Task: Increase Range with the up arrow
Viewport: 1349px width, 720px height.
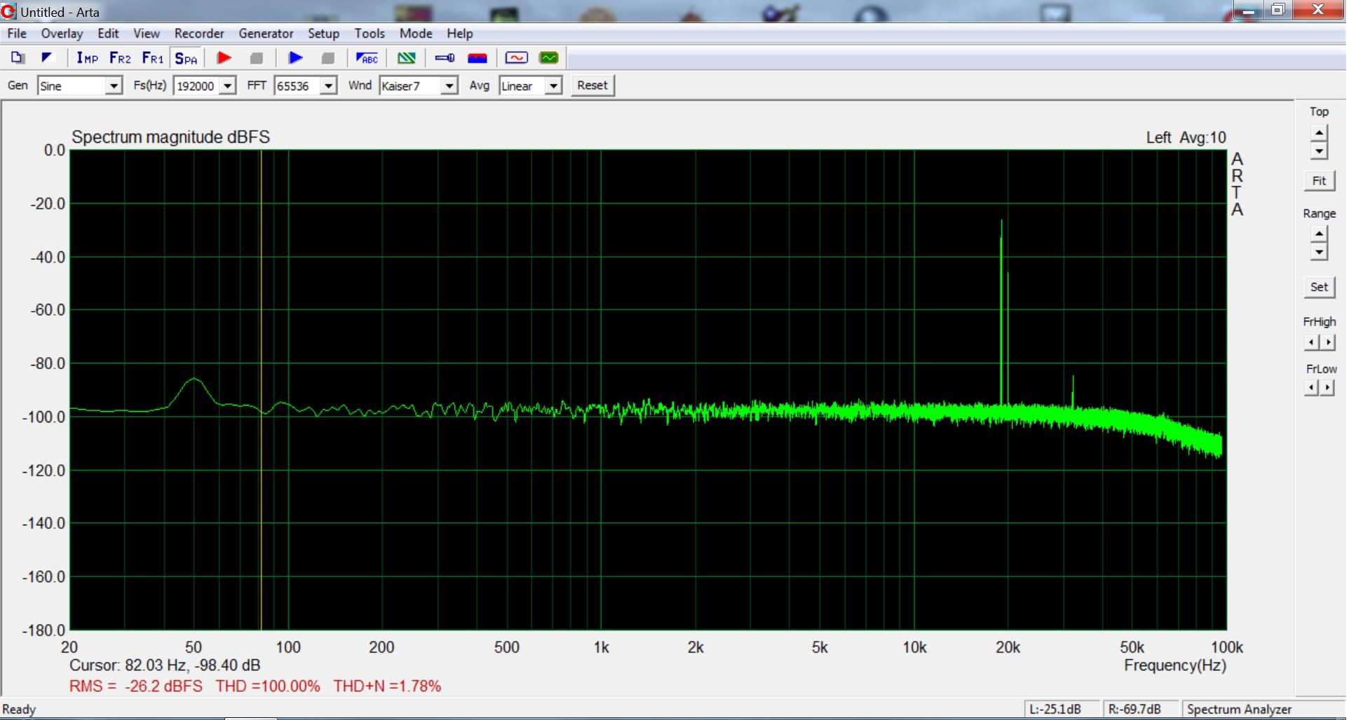Action: pos(1319,234)
